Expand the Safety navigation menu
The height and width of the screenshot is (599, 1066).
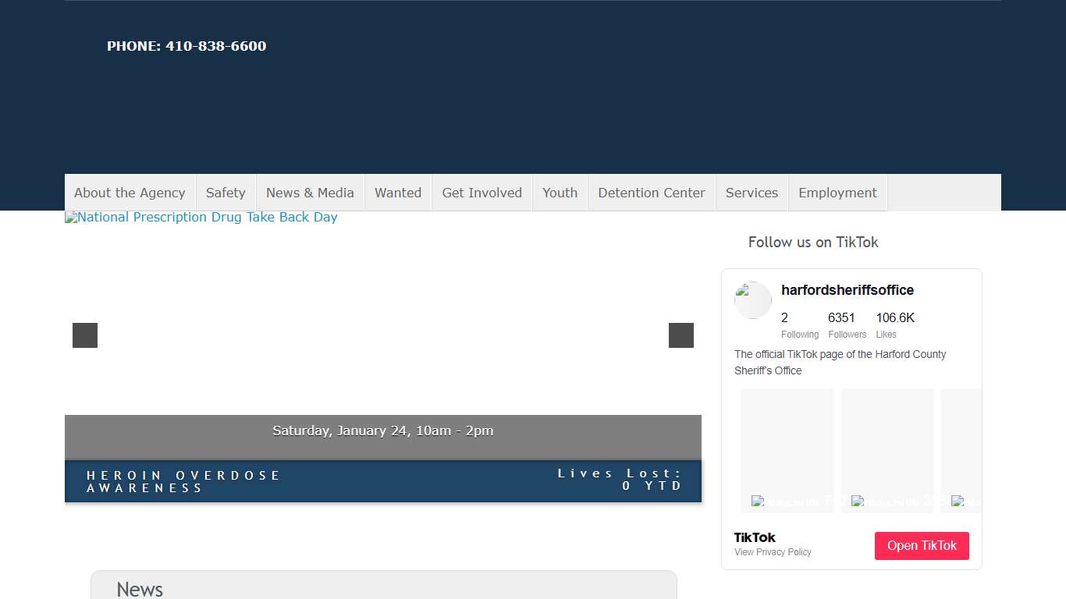tap(226, 193)
